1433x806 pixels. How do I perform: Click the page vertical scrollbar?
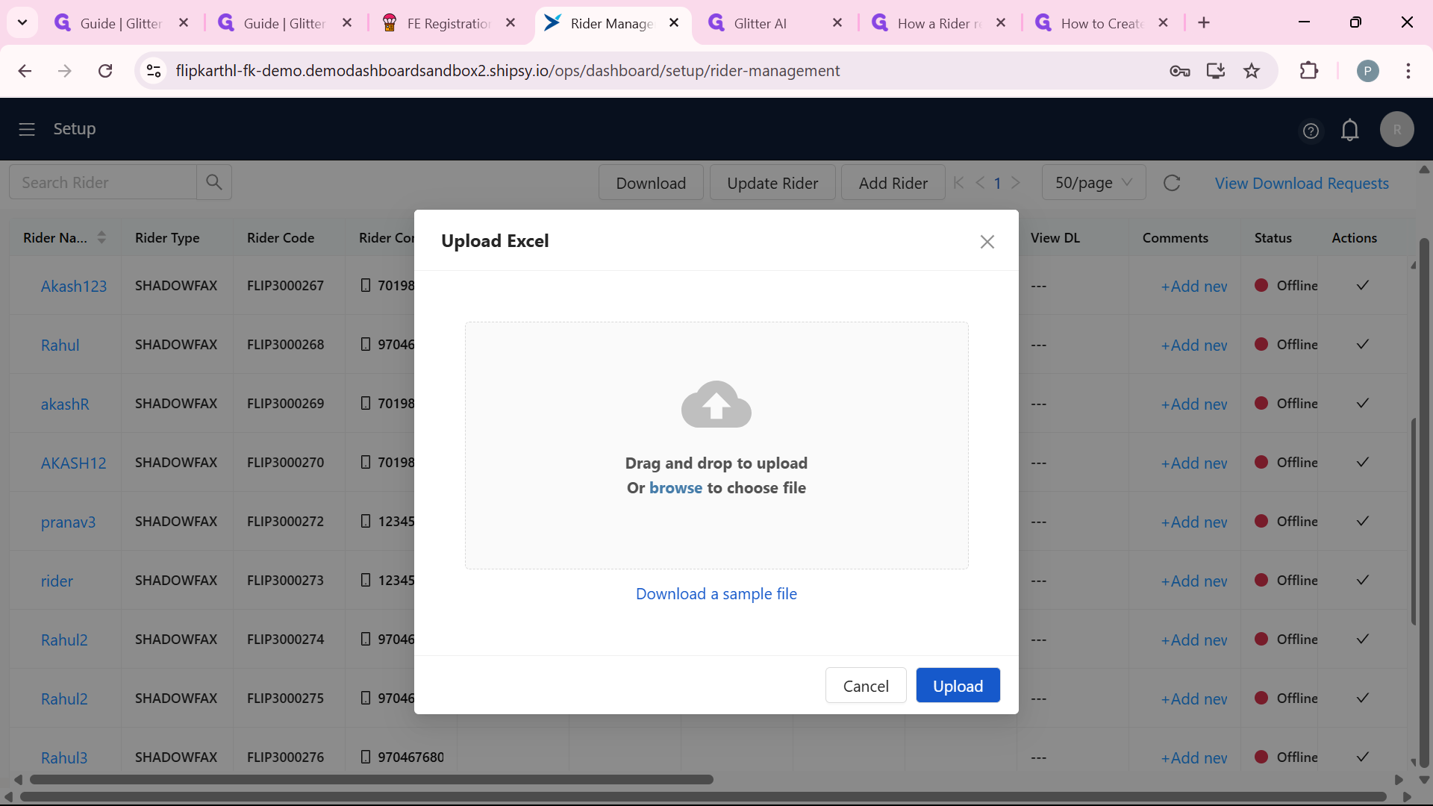1423,504
